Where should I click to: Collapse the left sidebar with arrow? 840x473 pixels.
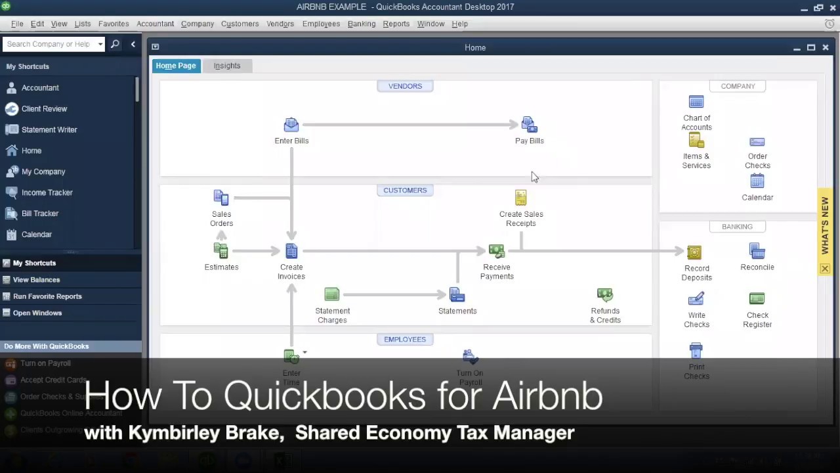tap(133, 44)
